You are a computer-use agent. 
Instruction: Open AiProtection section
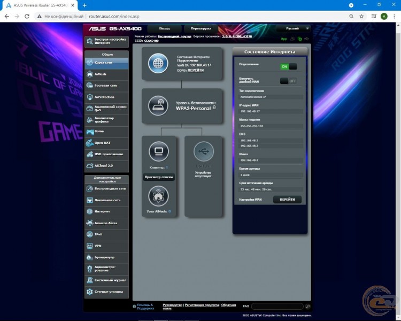pos(106,97)
